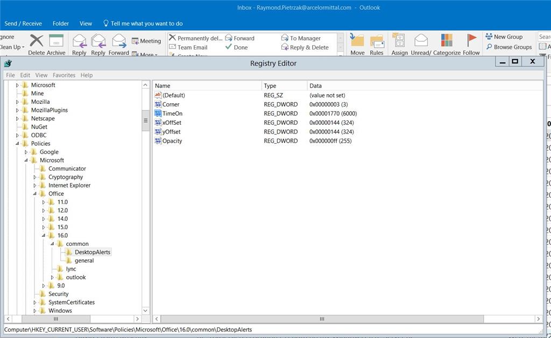Select Forward quick step in Outlook

(x=239, y=38)
